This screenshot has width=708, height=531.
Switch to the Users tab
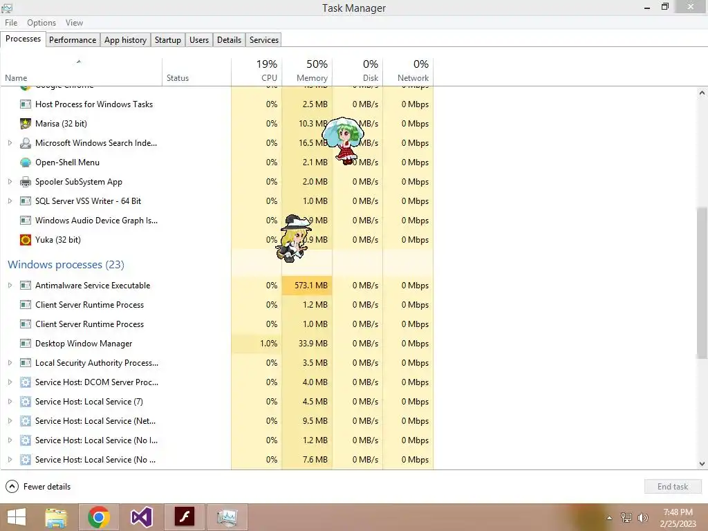pyautogui.click(x=199, y=39)
